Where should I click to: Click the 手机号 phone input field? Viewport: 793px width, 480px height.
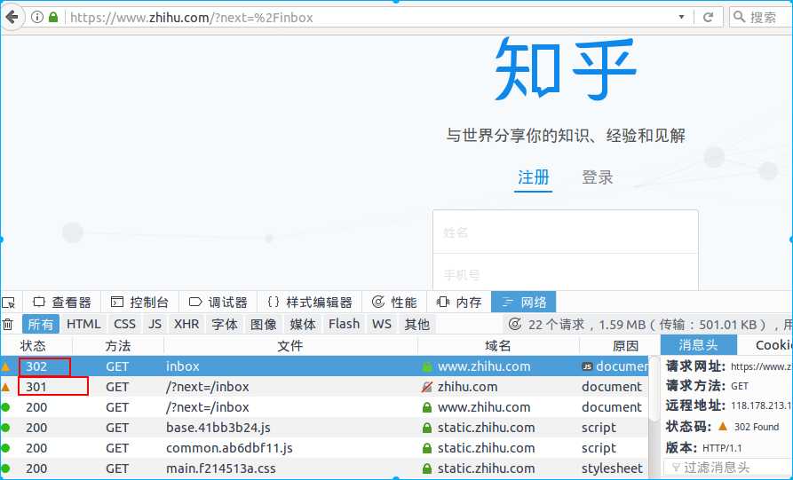pos(566,272)
